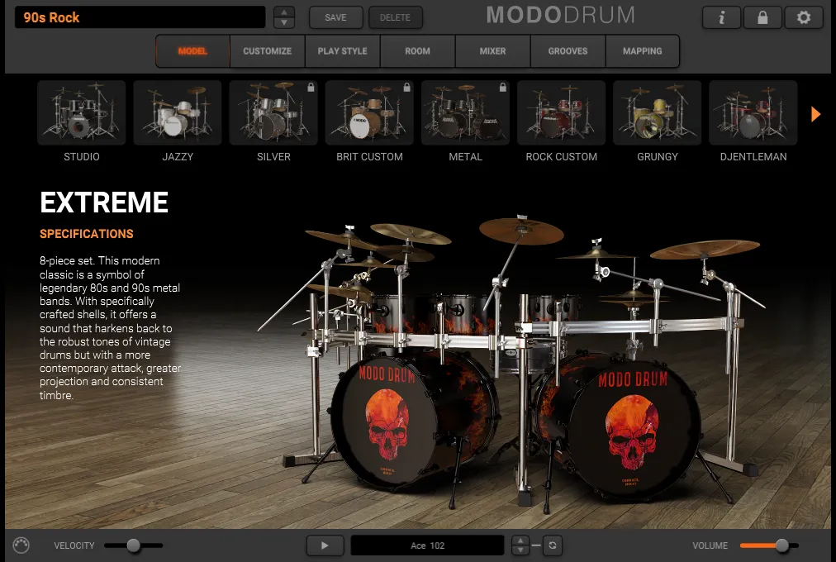The width and height of the screenshot is (836, 562).
Task: Select the Rock Custom drum kit thumbnail
Action: (x=562, y=112)
